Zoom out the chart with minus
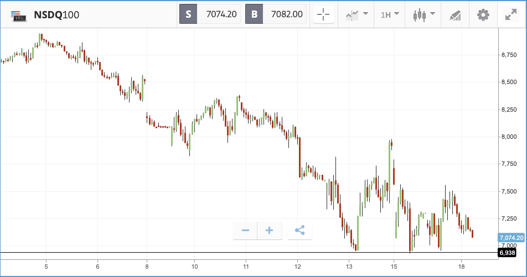527x277 pixels. pyautogui.click(x=245, y=231)
